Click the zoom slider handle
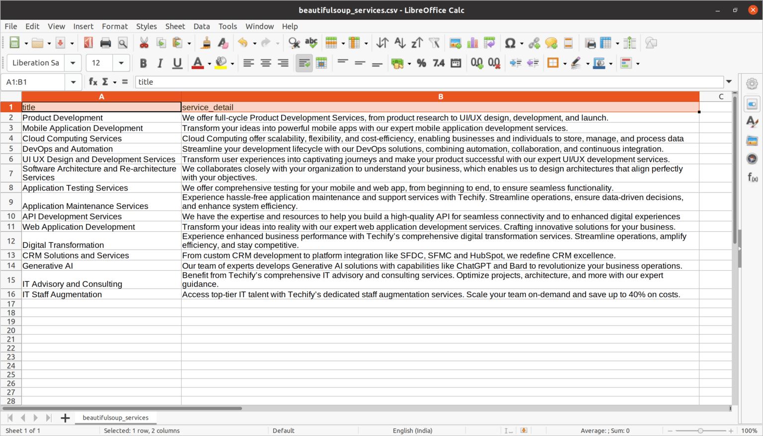This screenshot has height=436, width=763. coord(700,431)
